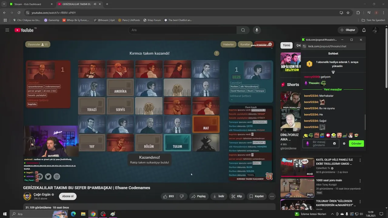Click the Kick chat message input field

pos(321,144)
